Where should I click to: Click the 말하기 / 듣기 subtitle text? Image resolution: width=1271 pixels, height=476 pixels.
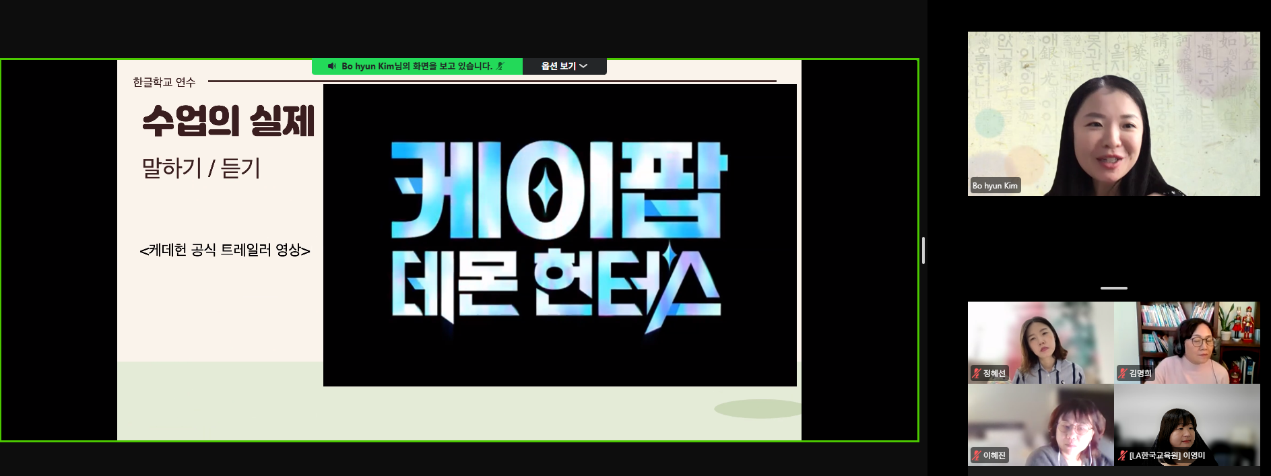click(x=201, y=168)
